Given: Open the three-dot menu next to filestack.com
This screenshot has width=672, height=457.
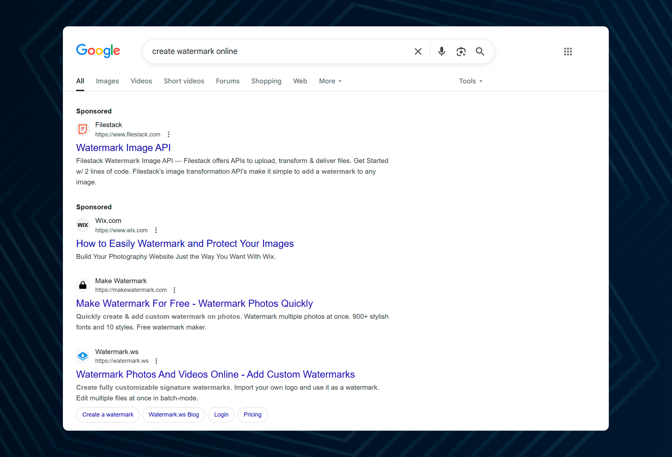Looking at the screenshot, I should (x=169, y=134).
